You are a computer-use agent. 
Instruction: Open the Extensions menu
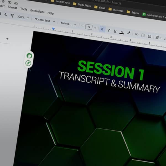click(37, 11)
